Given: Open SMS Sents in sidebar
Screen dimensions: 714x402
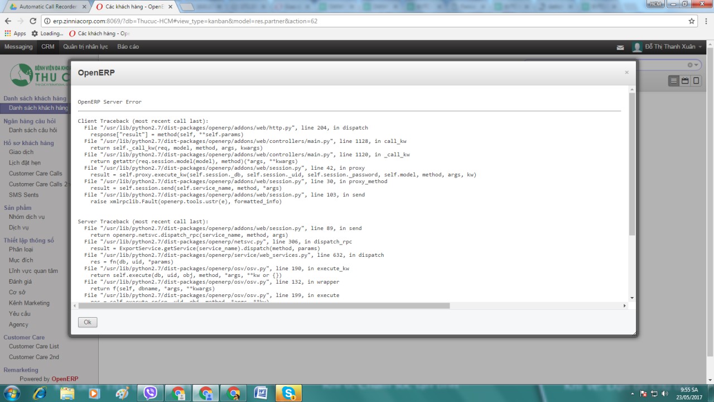Looking at the screenshot, I should [23, 195].
